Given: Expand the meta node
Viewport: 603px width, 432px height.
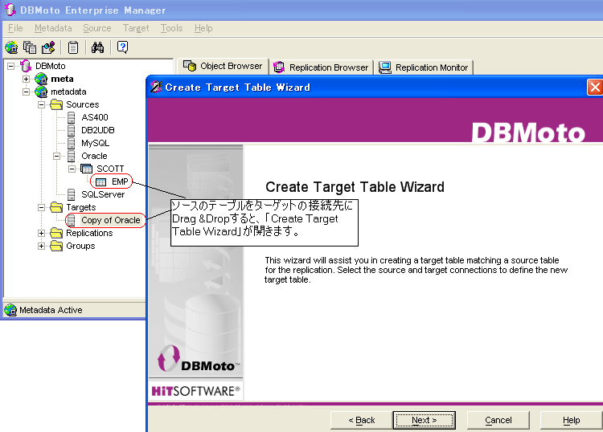Looking at the screenshot, I should click(26, 79).
